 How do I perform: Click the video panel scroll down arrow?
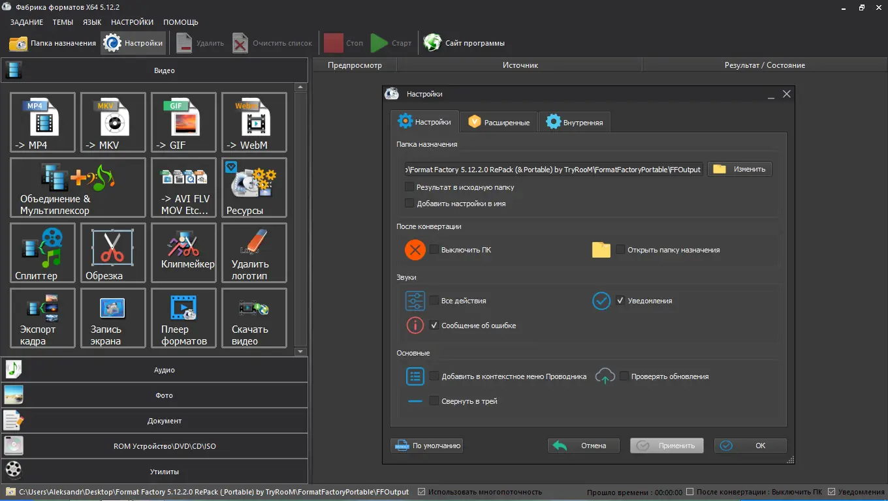pos(301,352)
